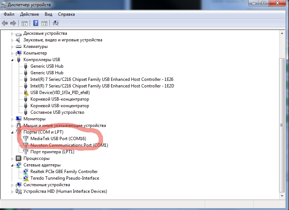Click the Дисковые устройства drive icon
Viewport: 289px width, 210px height.
pos(19,34)
